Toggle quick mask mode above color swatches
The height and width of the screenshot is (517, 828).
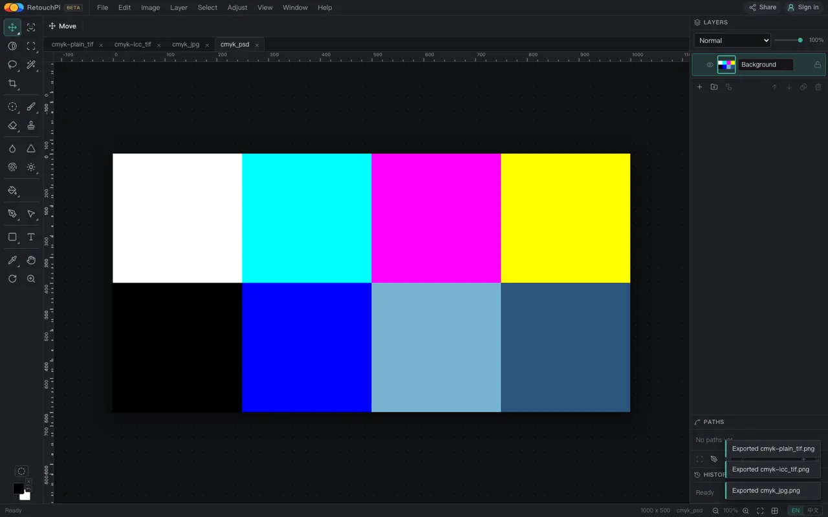coord(21,471)
